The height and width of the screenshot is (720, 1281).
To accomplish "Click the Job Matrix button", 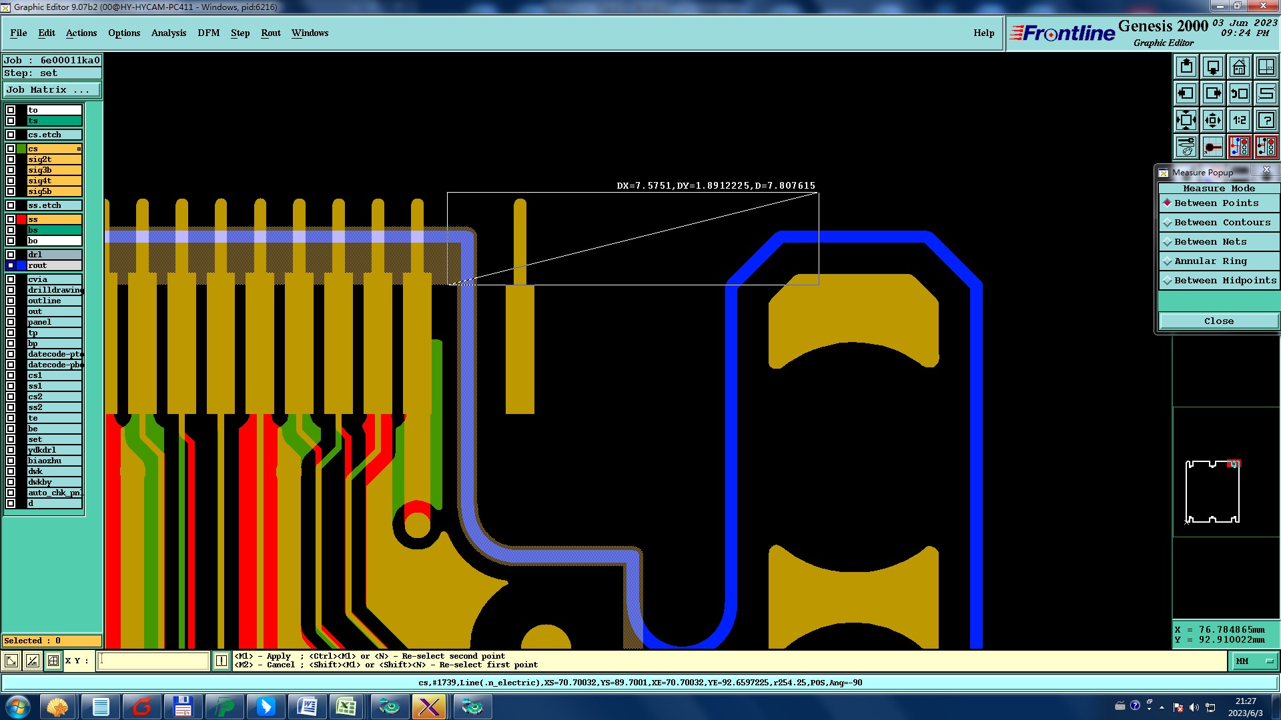I will [52, 89].
